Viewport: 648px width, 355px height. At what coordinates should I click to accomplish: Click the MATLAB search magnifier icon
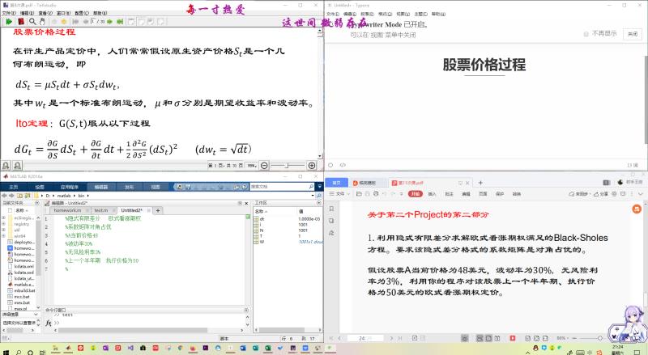312,187
